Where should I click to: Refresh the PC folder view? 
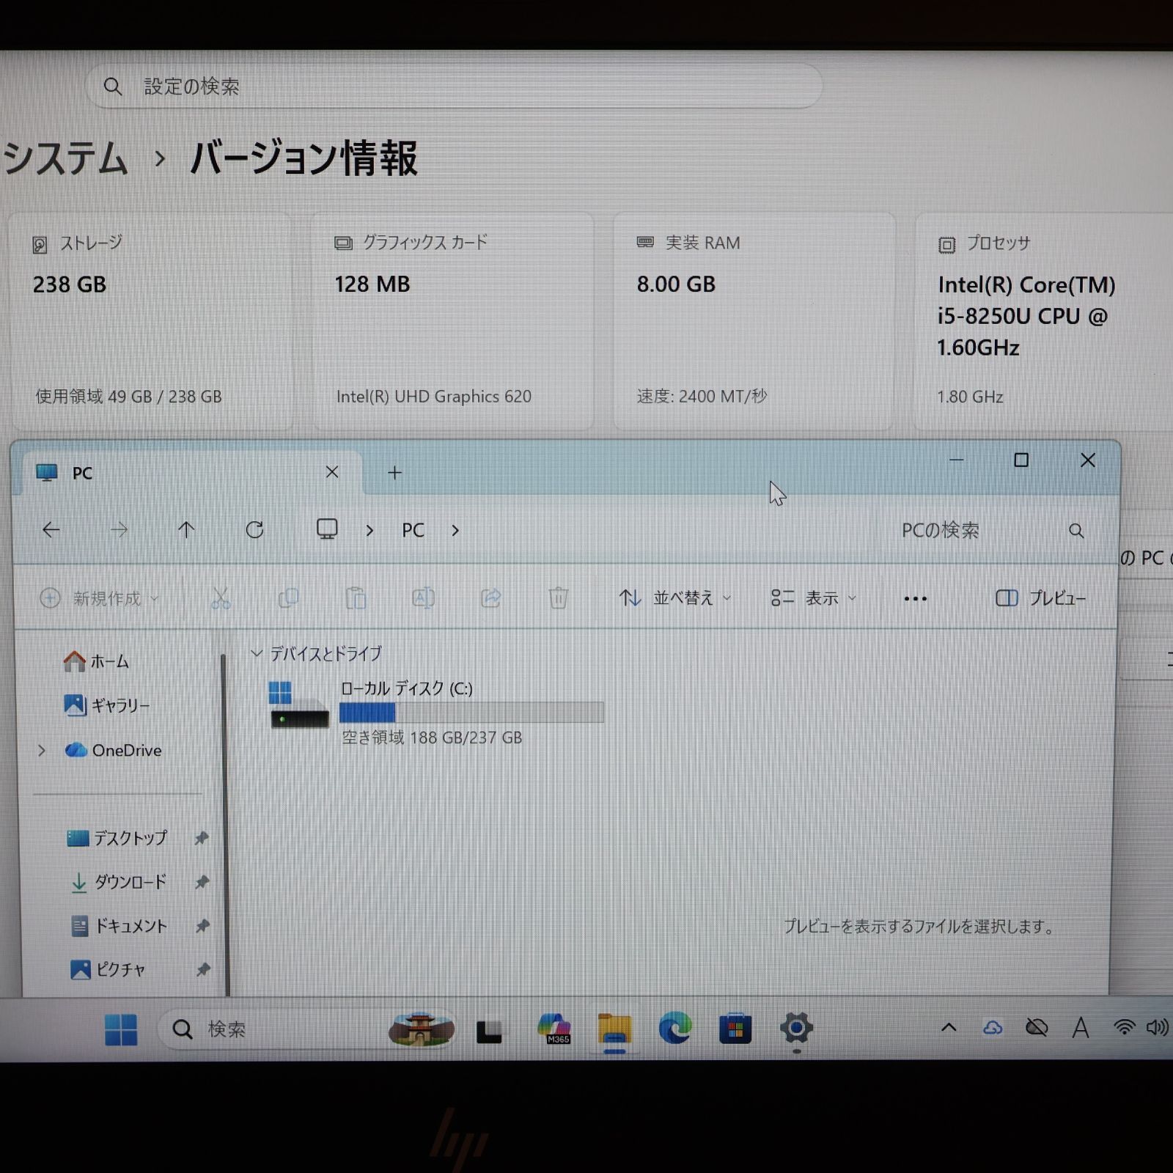(x=254, y=529)
